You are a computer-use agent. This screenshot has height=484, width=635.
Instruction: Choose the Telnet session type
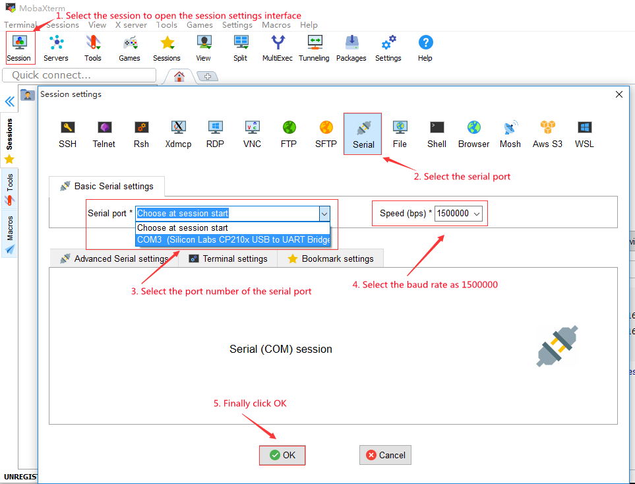click(x=104, y=134)
